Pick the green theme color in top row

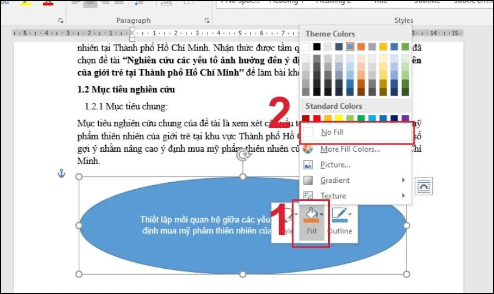pyautogui.click(x=405, y=47)
